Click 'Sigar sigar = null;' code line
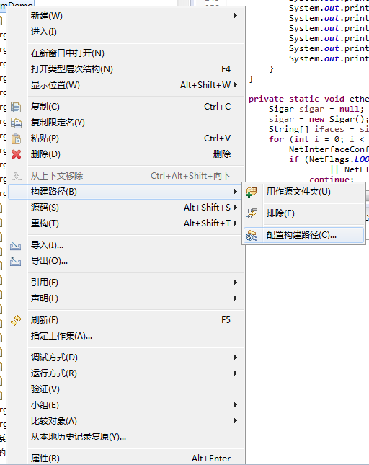This screenshot has height=465, width=369. tap(316, 109)
